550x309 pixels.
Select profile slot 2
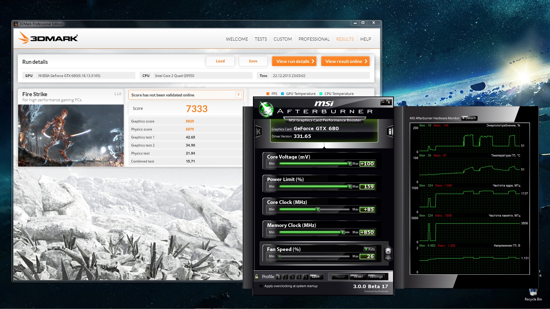tap(285, 277)
